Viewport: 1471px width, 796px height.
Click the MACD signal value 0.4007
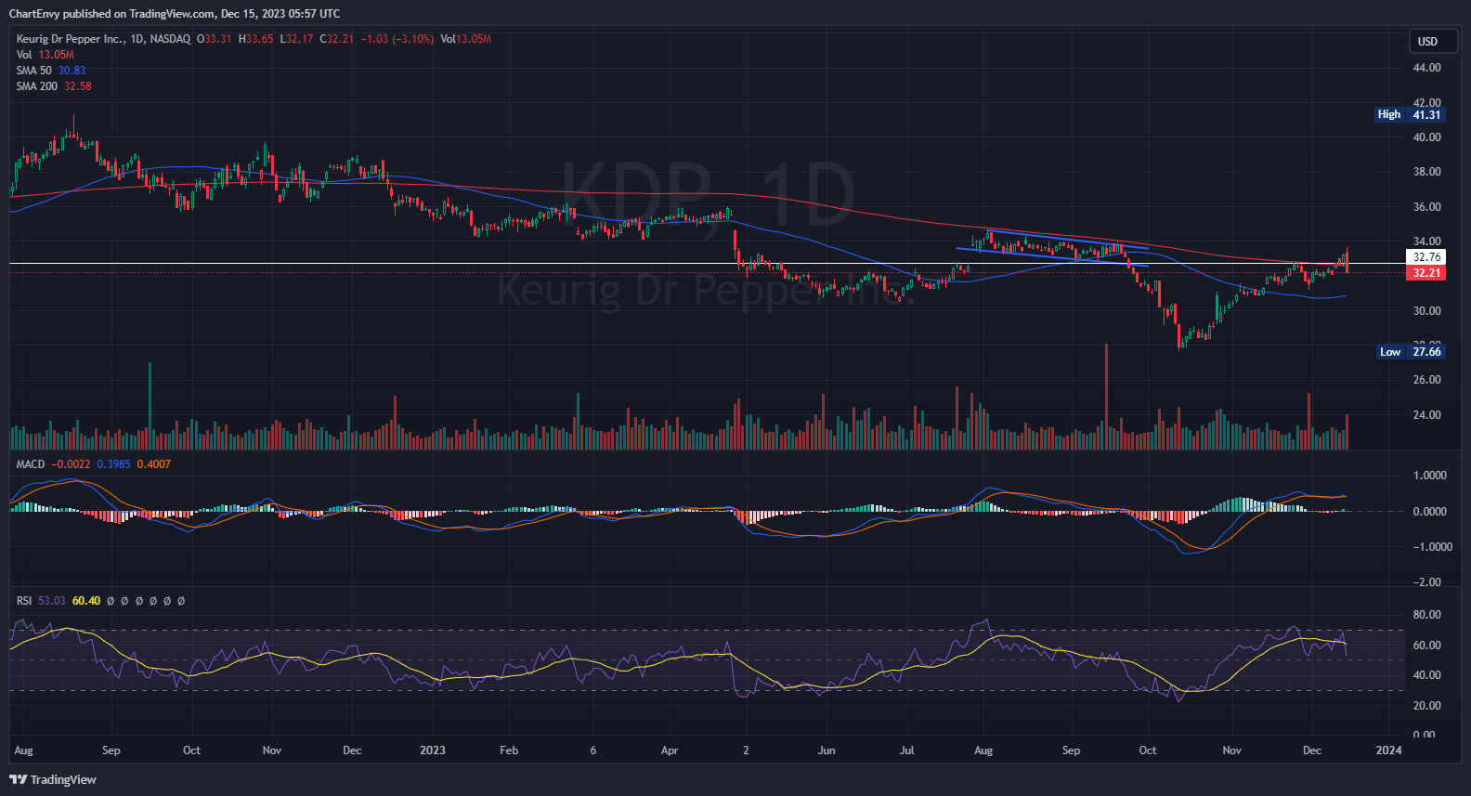(x=153, y=464)
